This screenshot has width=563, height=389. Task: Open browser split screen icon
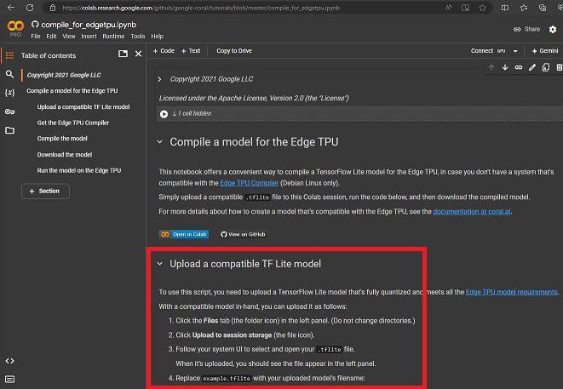pos(505,8)
